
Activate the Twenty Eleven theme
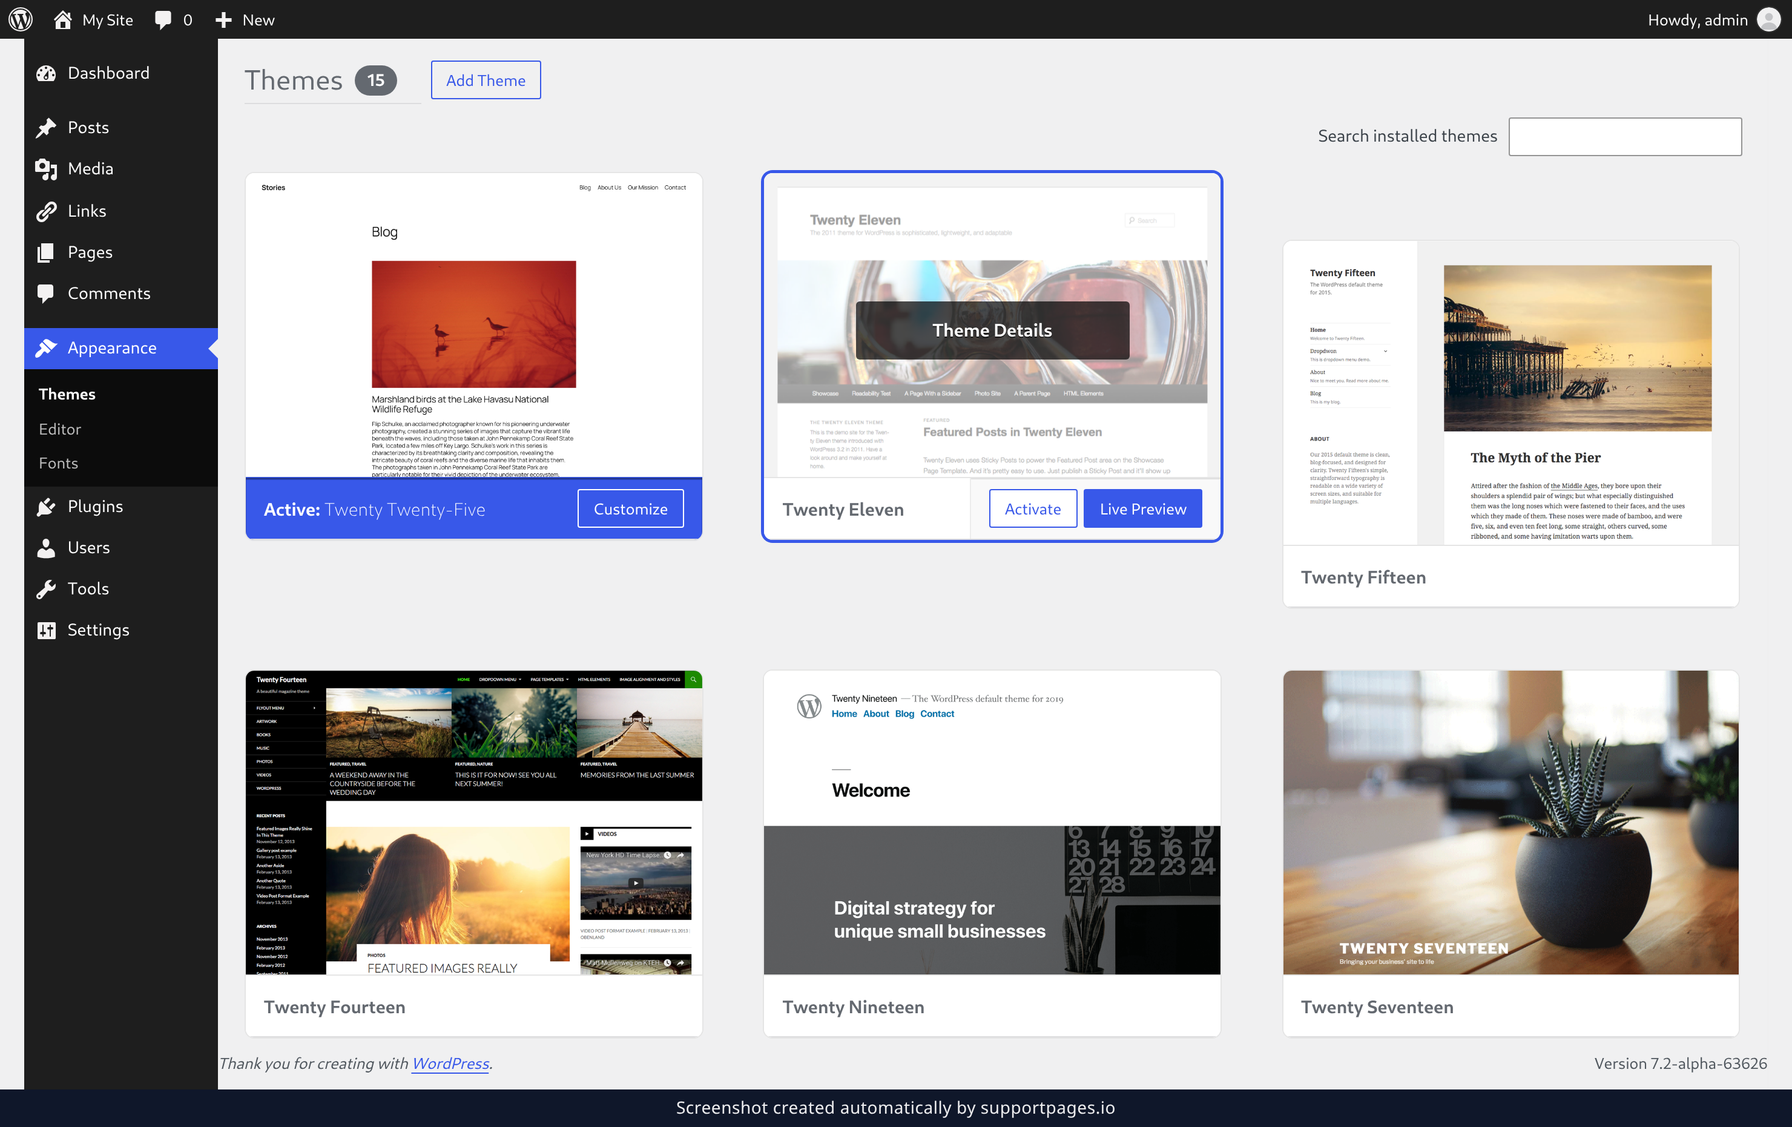coord(1032,509)
